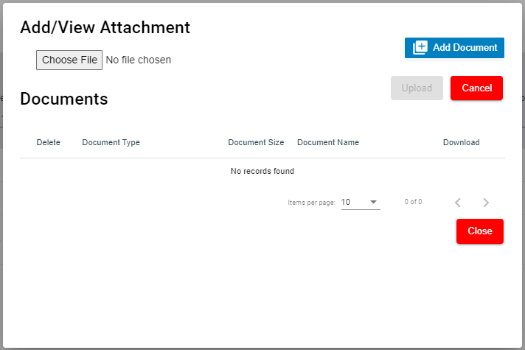Click the Delete column header
This screenshot has width=525, height=350.
[x=49, y=143]
